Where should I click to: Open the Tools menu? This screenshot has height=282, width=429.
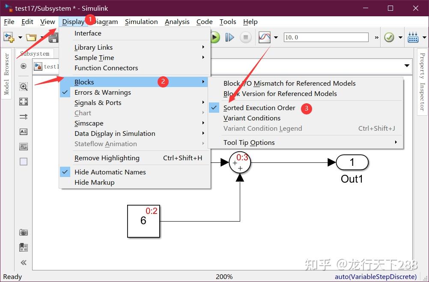(228, 21)
